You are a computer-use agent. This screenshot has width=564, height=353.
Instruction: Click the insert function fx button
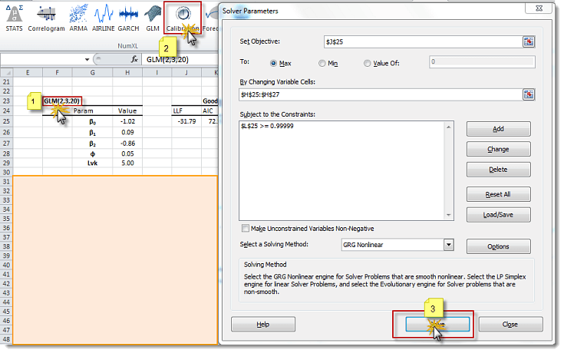point(134,59)
